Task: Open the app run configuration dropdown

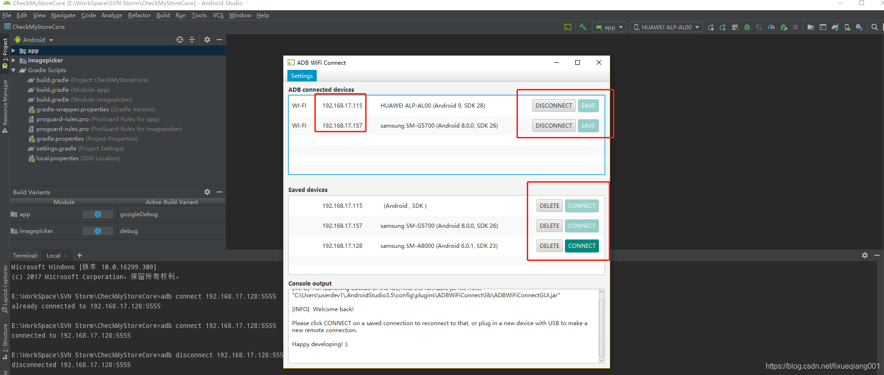Action: pos(609,27)
